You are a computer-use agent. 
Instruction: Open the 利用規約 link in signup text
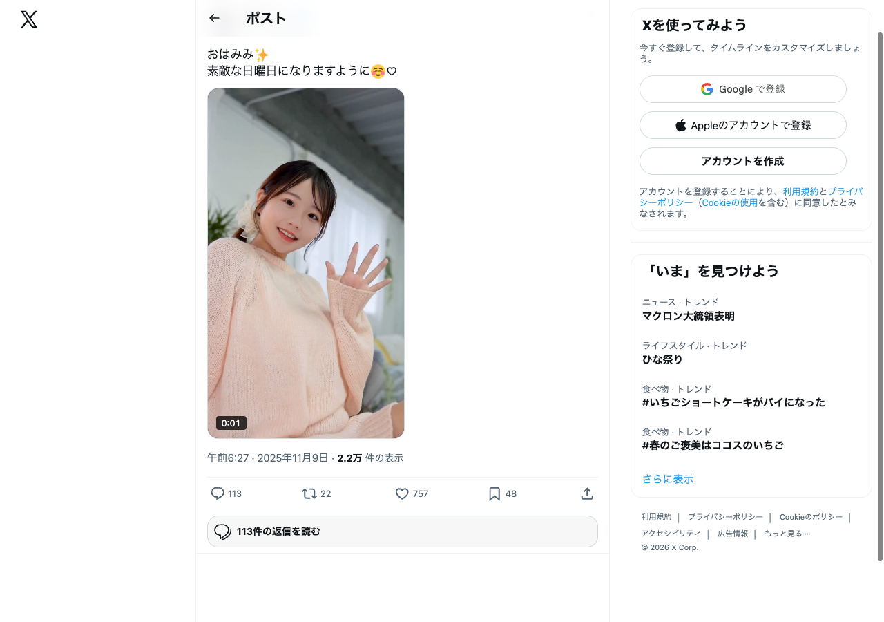click(800, 191)
